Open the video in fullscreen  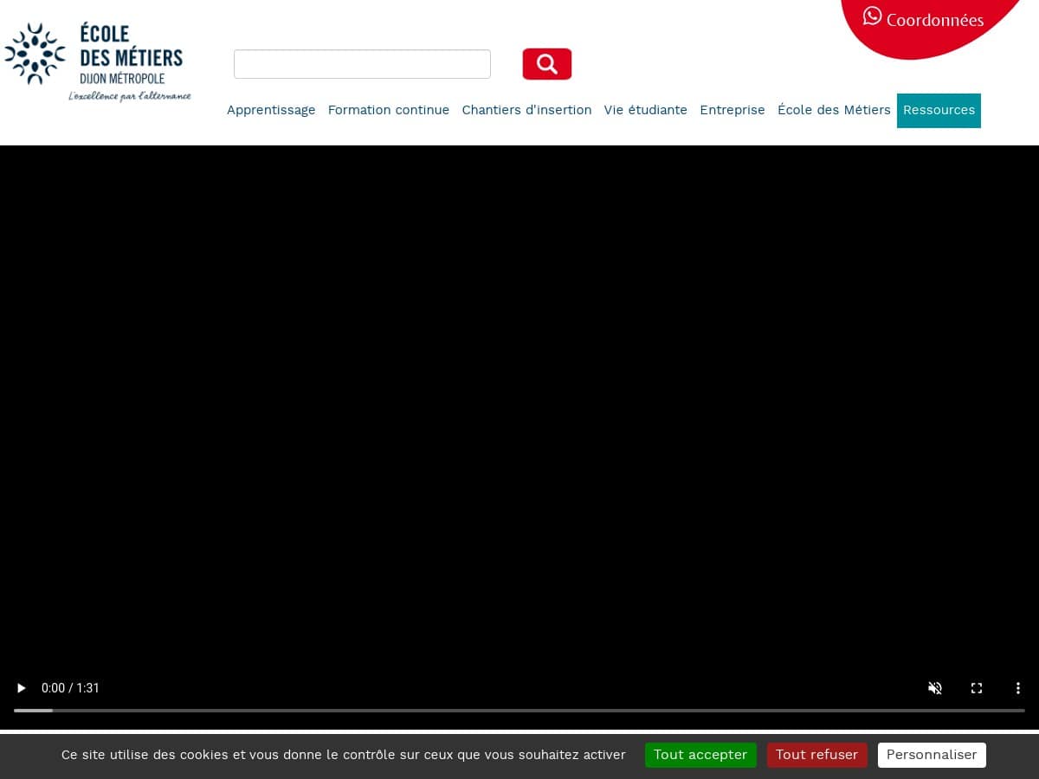(977, 688)
